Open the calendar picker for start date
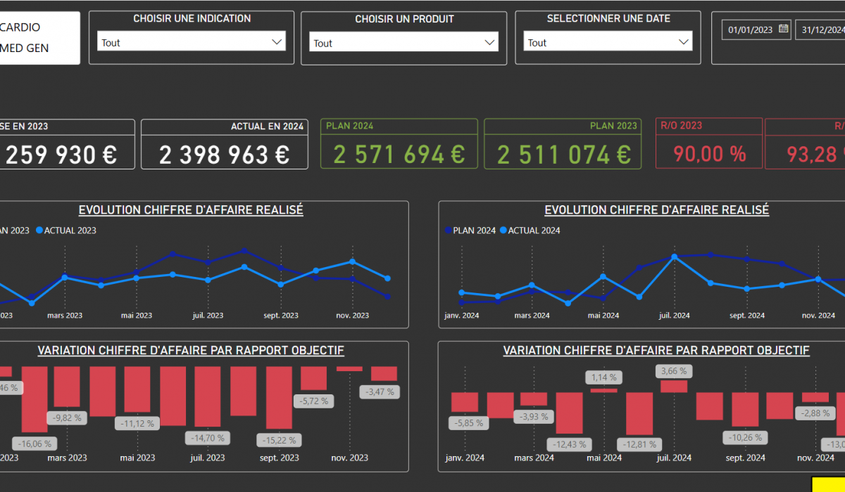 click(x=782, y=30)
